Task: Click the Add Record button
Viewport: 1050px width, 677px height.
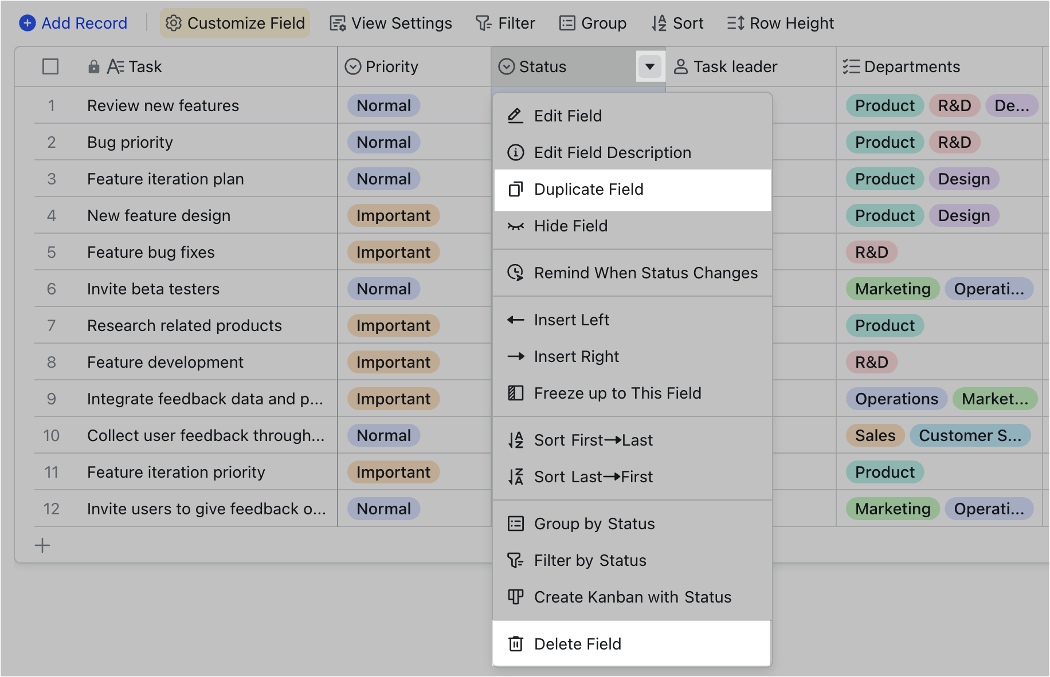Action: 73,23
